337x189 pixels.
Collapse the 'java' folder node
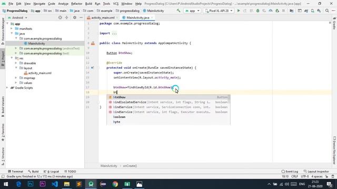tap(12, 34)
